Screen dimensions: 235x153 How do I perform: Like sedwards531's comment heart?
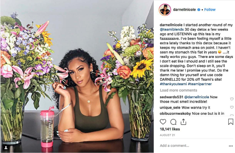point(232,99)
